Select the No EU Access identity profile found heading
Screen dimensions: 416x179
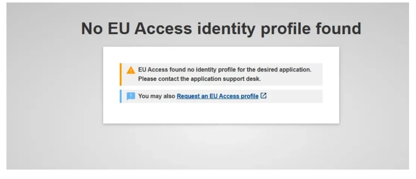pos(221,28)
